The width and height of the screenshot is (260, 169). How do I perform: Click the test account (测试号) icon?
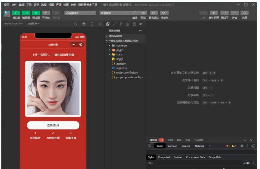coord(225,13)
